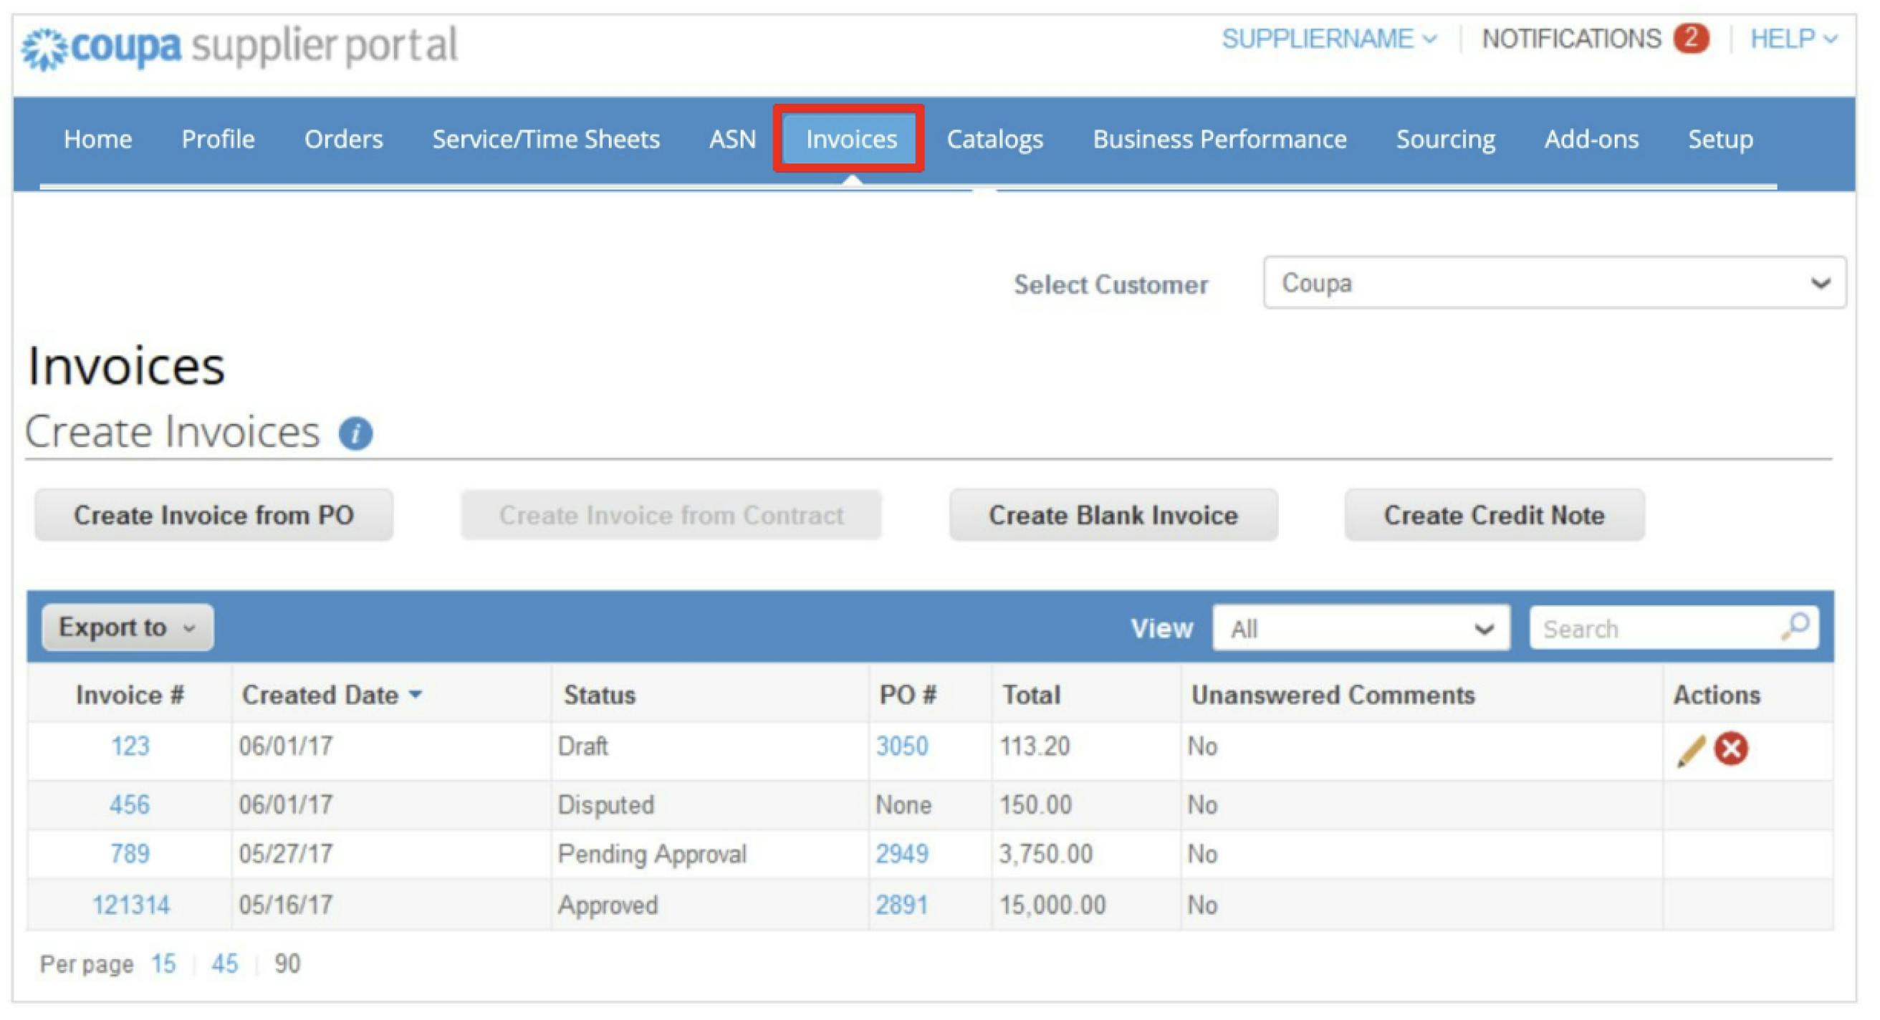Sort by Created Date column
This screenshot has width=1880, height=1020.
click(332, 696)
